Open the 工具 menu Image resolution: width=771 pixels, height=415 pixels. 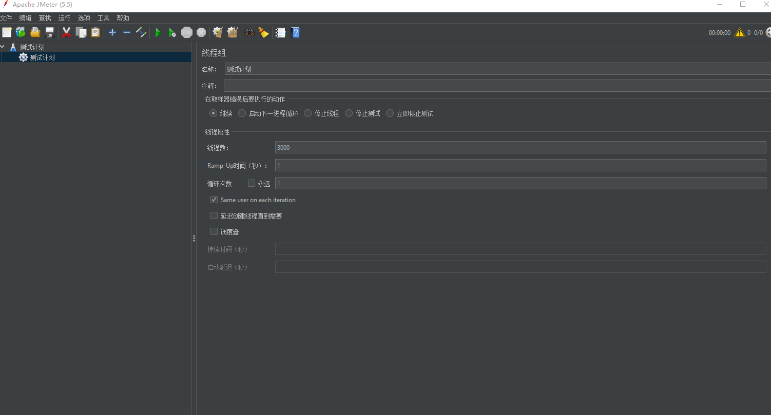103,18
